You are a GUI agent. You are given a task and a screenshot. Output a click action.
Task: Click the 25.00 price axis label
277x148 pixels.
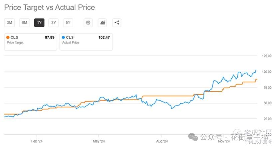pos(268,118)
